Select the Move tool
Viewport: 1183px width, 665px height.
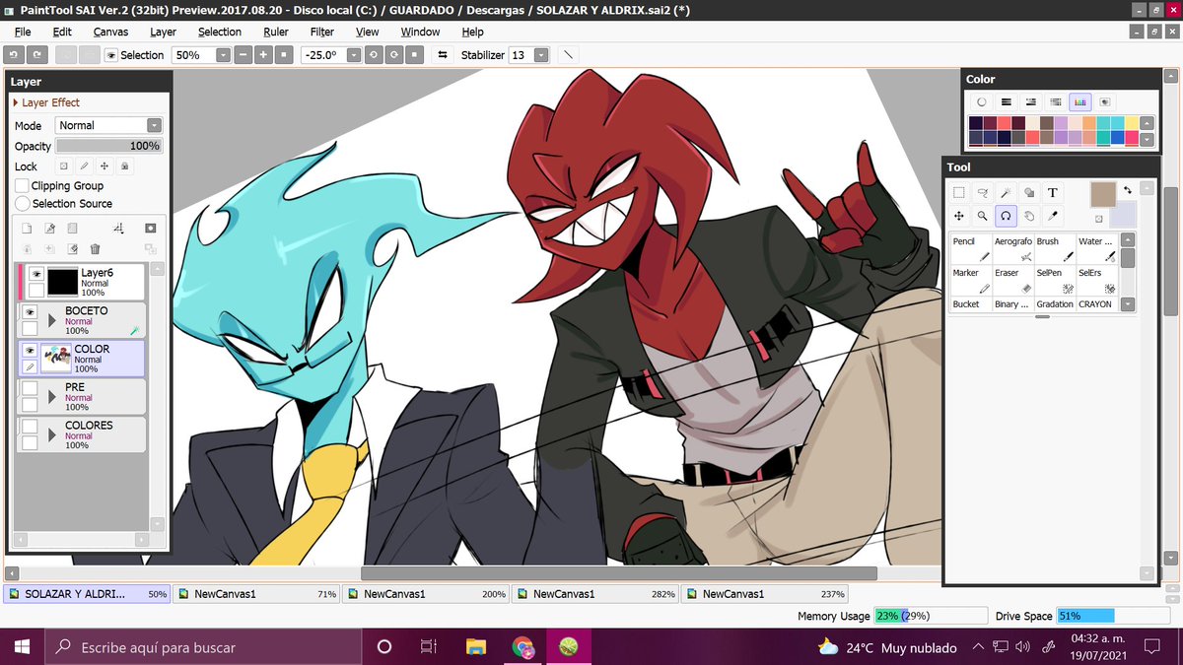(x=958, y=216)
